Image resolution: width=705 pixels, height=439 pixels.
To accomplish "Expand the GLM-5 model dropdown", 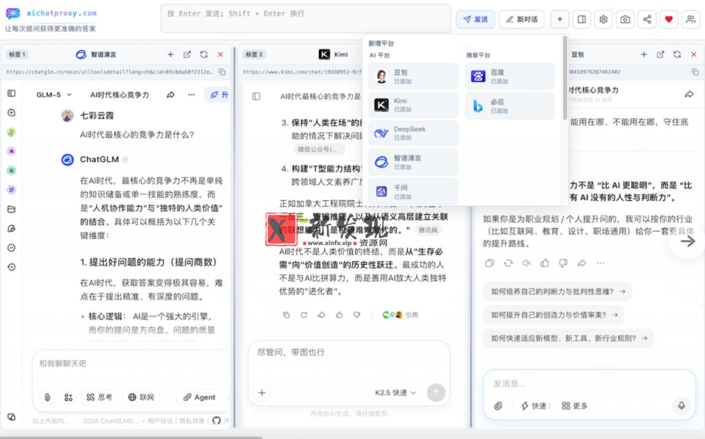I will (54, 95).
